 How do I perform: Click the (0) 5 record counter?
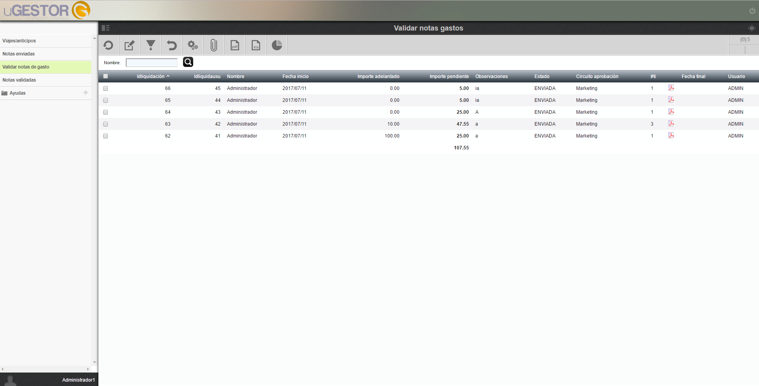(745, 40)
